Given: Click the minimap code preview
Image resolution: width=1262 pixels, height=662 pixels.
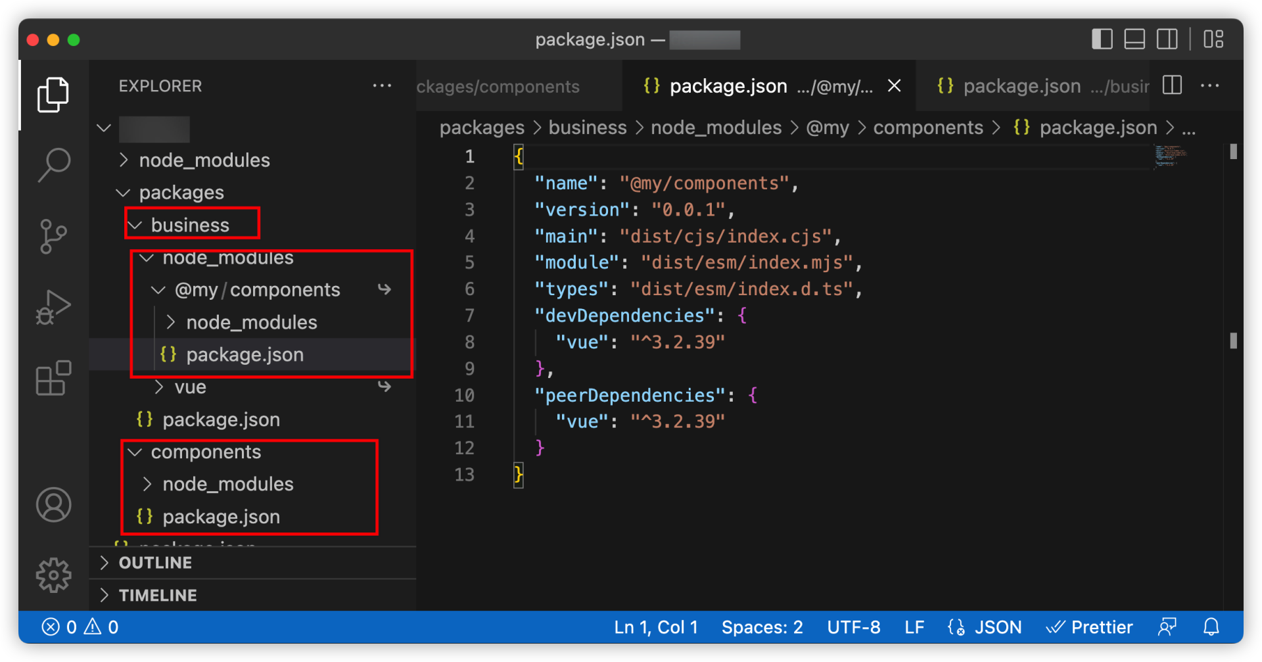Looking at the screenshot, I should click(x=1170, y=156).
